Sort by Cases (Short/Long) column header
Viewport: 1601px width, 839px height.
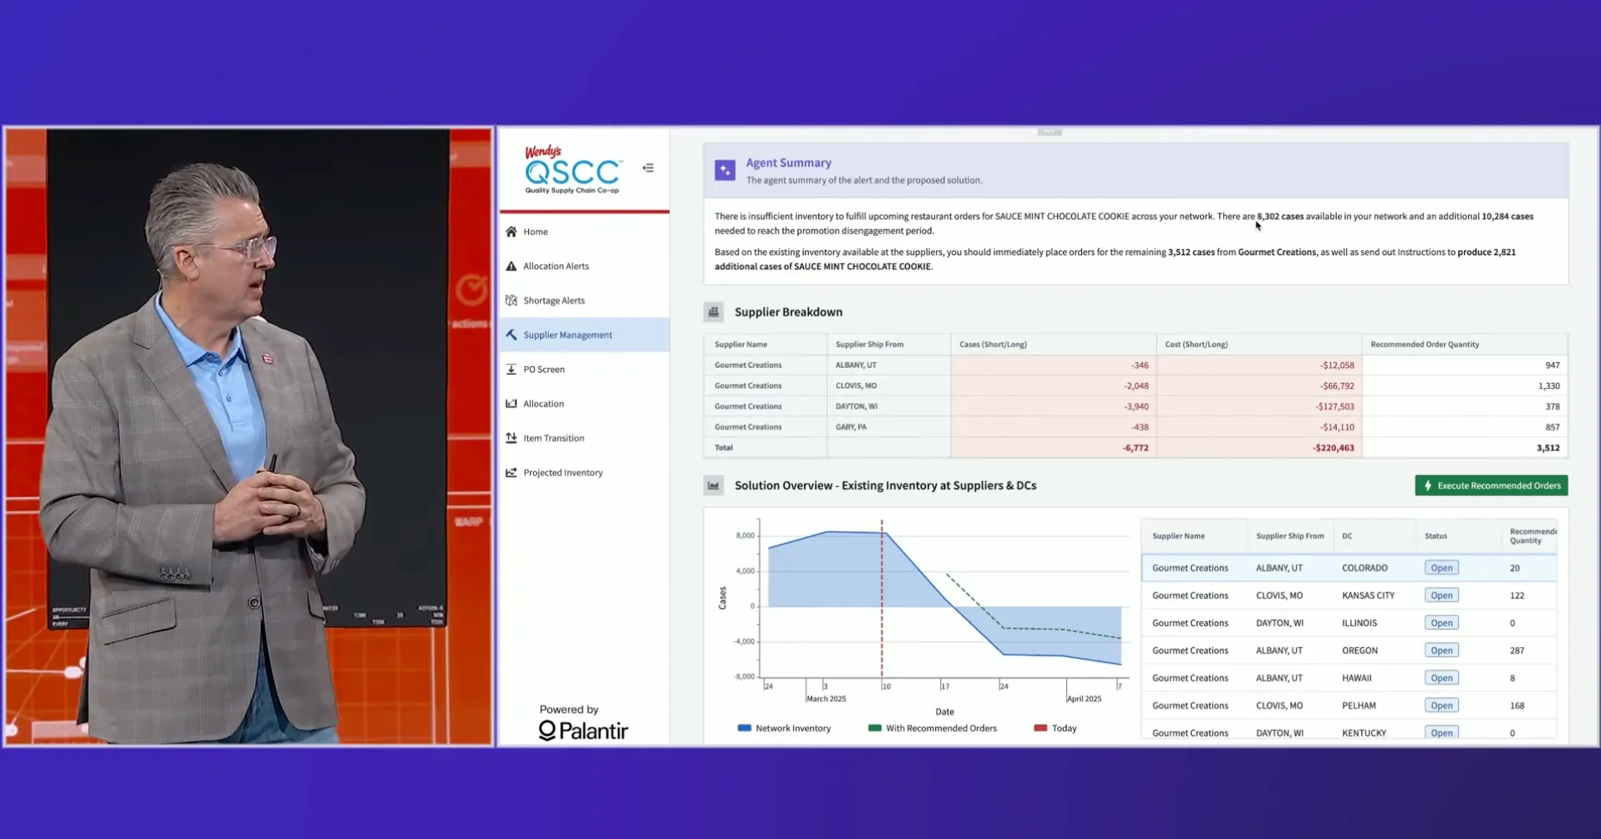click(x=993, y=345)
